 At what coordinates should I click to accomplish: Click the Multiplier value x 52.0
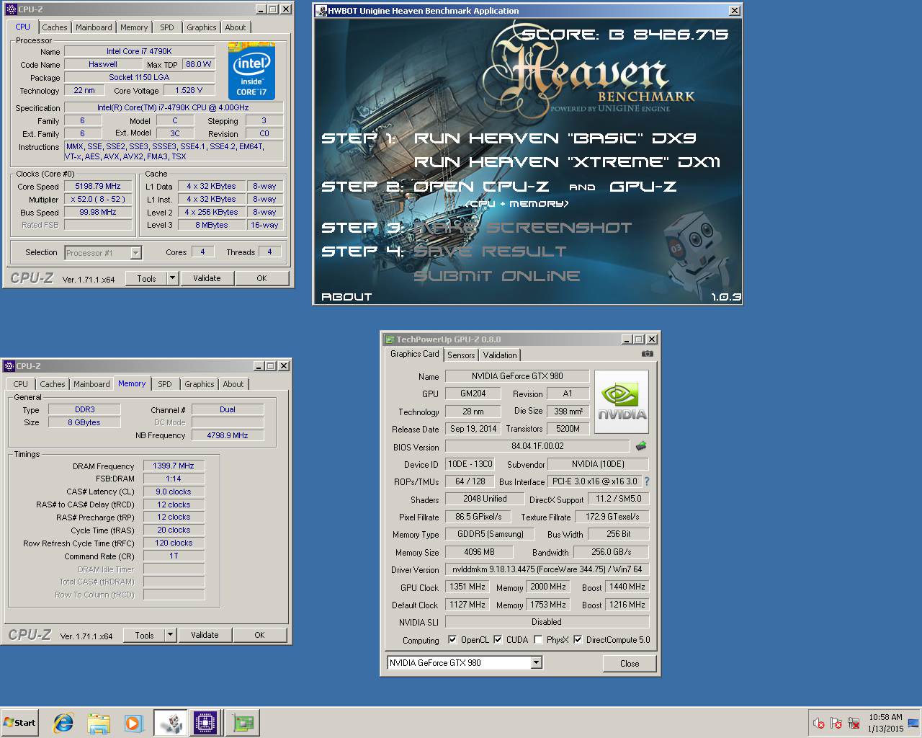pos(98,199)
